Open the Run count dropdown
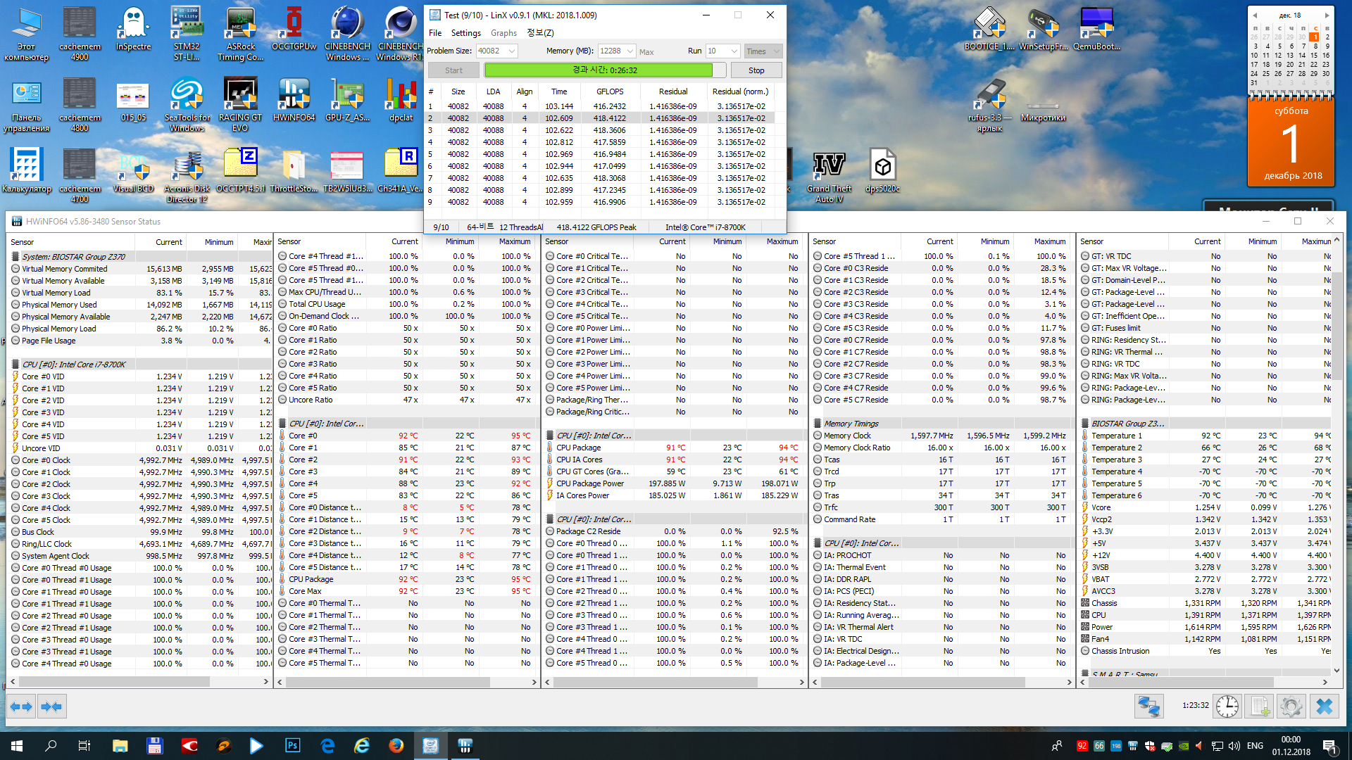Image resolution: width=1352 pixels, height=760 pixels. coord(734,51)
